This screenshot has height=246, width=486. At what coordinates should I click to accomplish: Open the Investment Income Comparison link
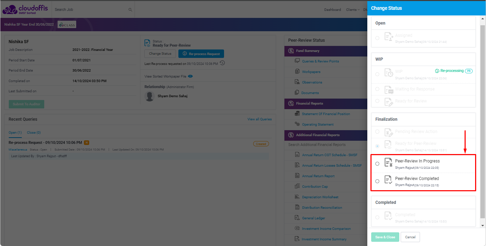point(326,228)
